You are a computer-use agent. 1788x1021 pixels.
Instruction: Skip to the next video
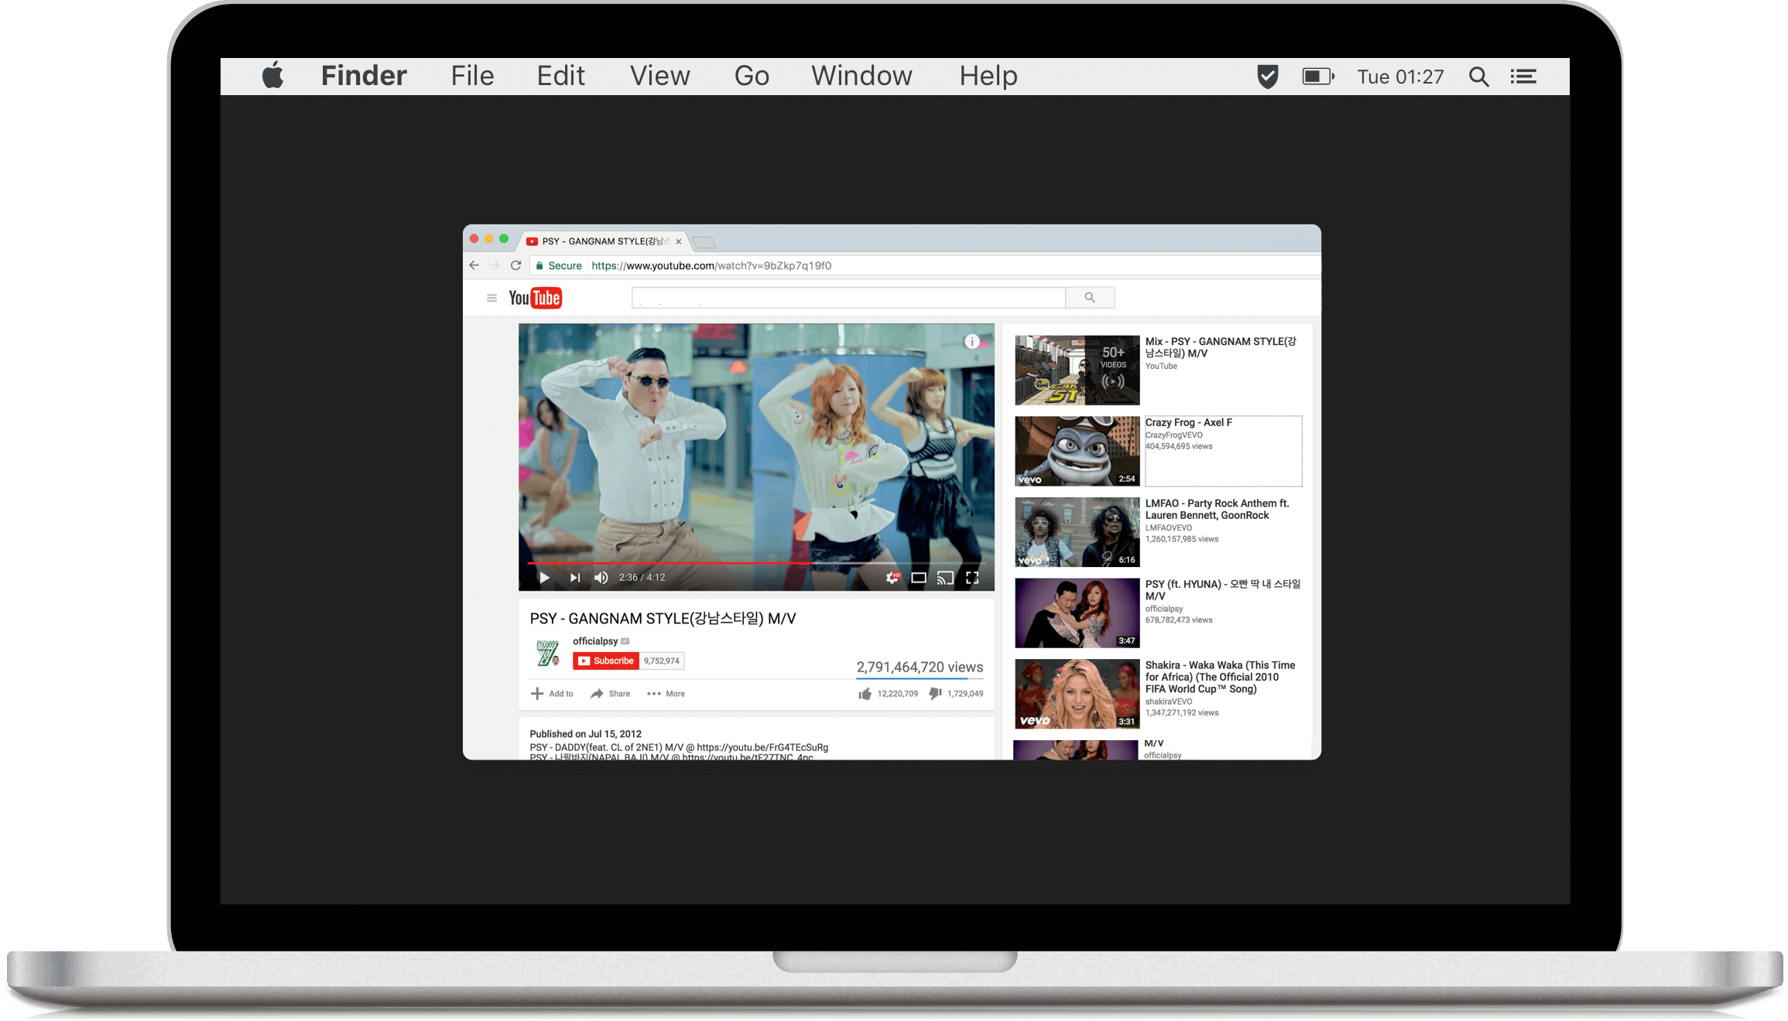point(574,577)
